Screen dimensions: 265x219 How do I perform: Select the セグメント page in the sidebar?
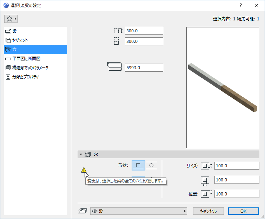[35, 40]
